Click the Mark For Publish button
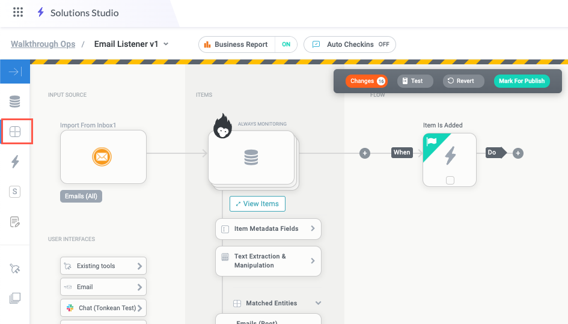Viewport: 568px width, 324px height. (x=521, y=81)
